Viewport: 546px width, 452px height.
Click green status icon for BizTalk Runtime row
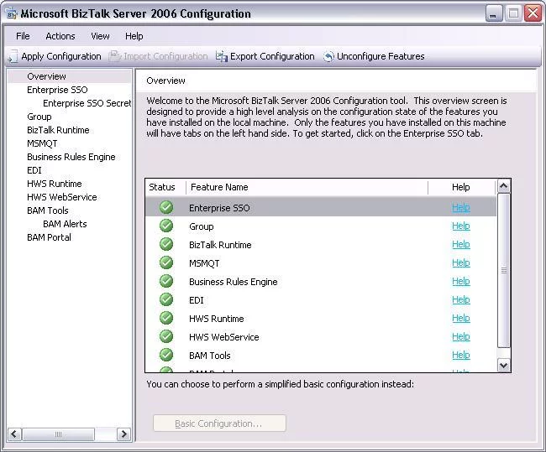pos(166,244)
